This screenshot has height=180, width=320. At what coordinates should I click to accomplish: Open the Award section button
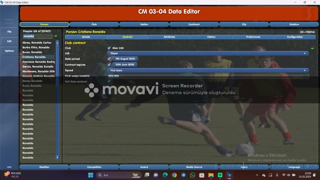coord(144,167)
